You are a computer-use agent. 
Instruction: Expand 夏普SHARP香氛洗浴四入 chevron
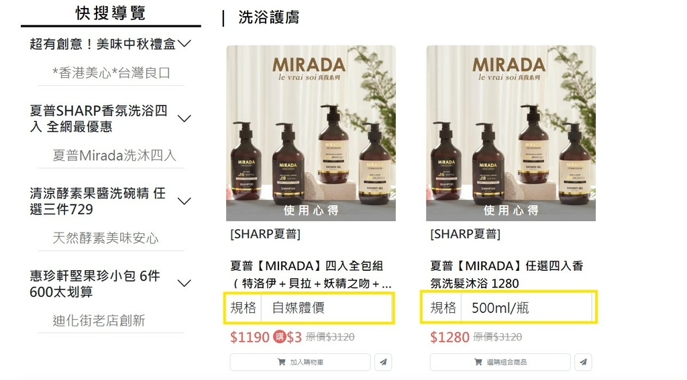pyautogui.click(x=184, y=118)
